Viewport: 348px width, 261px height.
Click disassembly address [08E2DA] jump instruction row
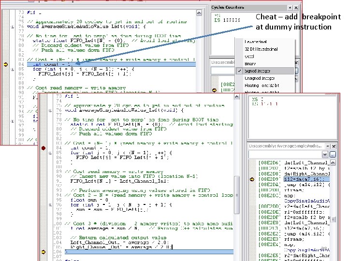tap(294, 185)
